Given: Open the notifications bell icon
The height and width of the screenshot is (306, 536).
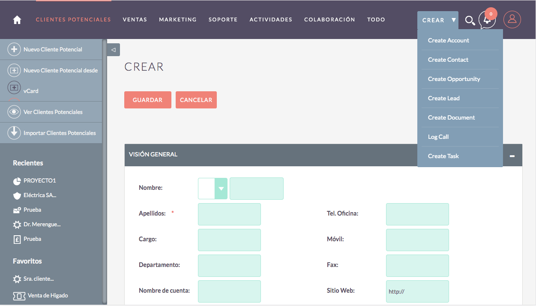Looking at the screenshot, I should click(487, 20).
